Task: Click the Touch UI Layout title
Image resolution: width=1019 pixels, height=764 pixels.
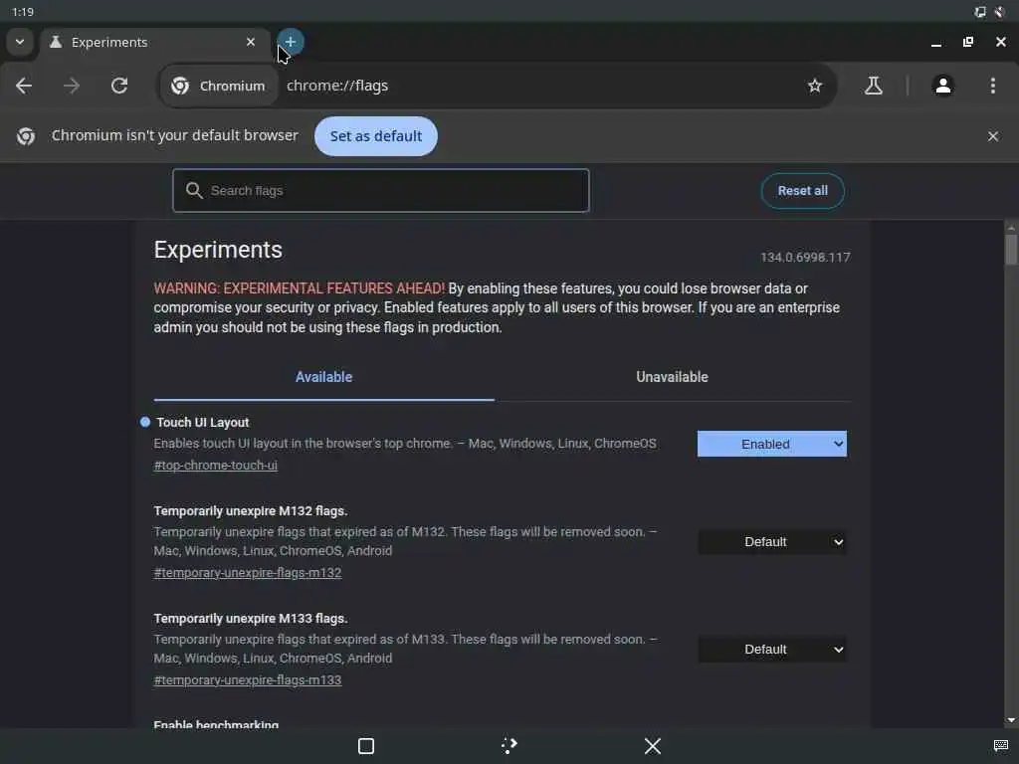Action: click(x=203, y=422)
